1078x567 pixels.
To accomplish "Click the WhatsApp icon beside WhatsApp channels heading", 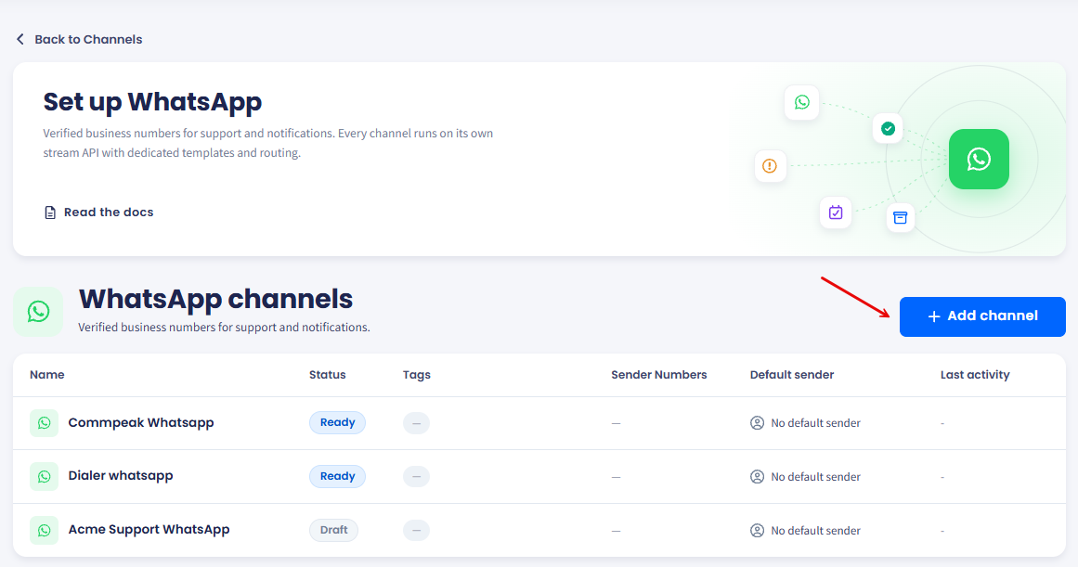I will (38, 312).
